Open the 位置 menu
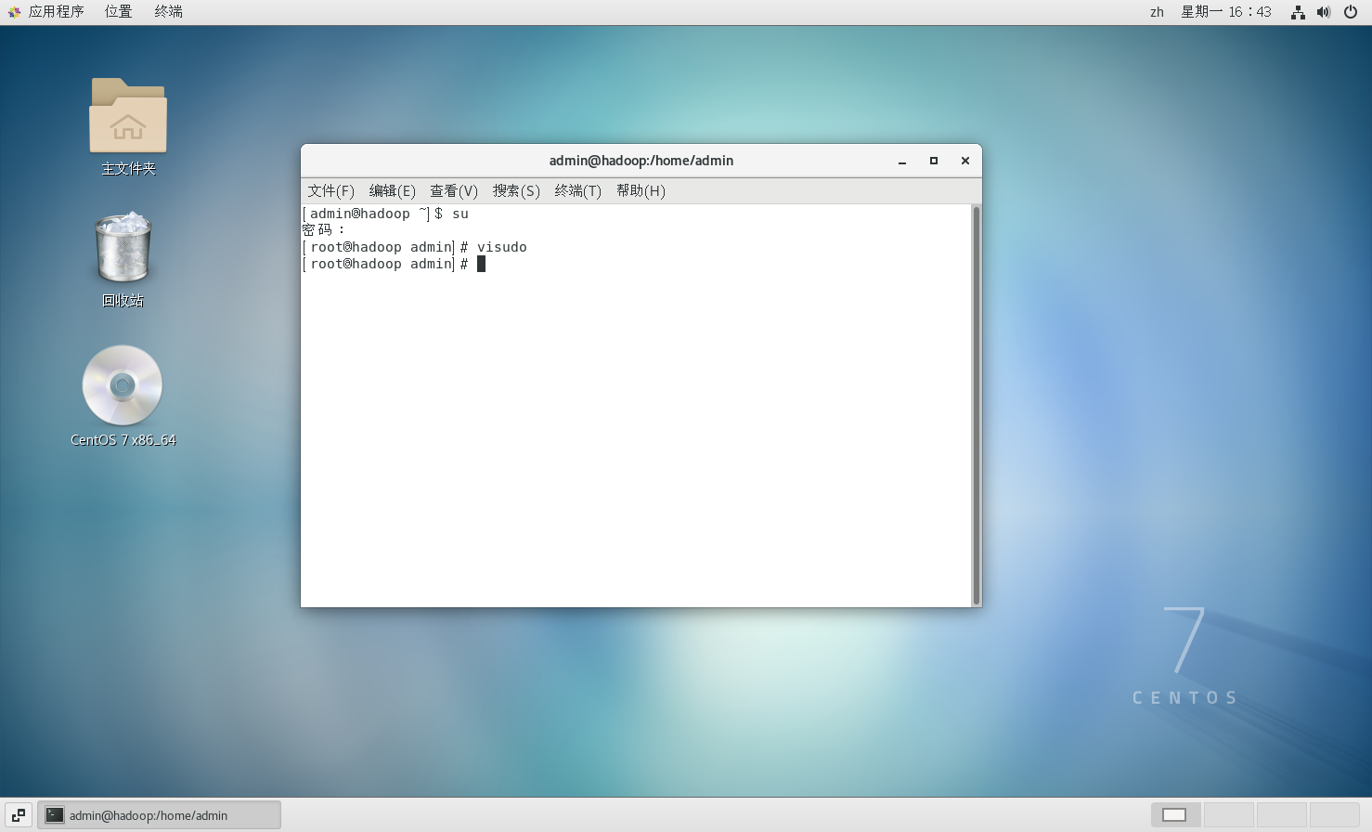The image size is (1372, 832). click(118, 11)
